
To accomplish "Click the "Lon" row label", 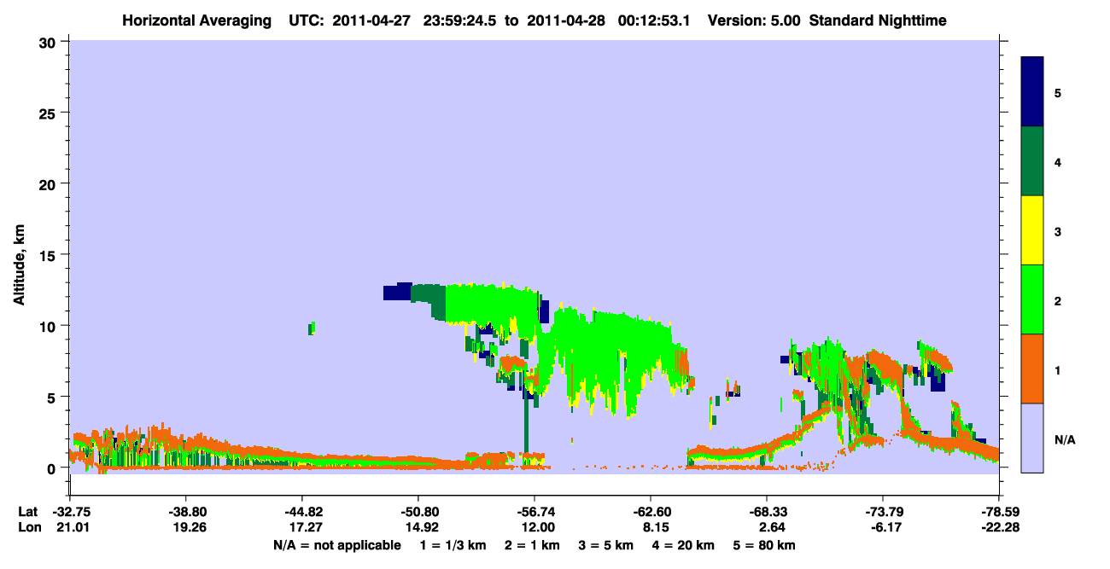I will [x=28, y=527].
